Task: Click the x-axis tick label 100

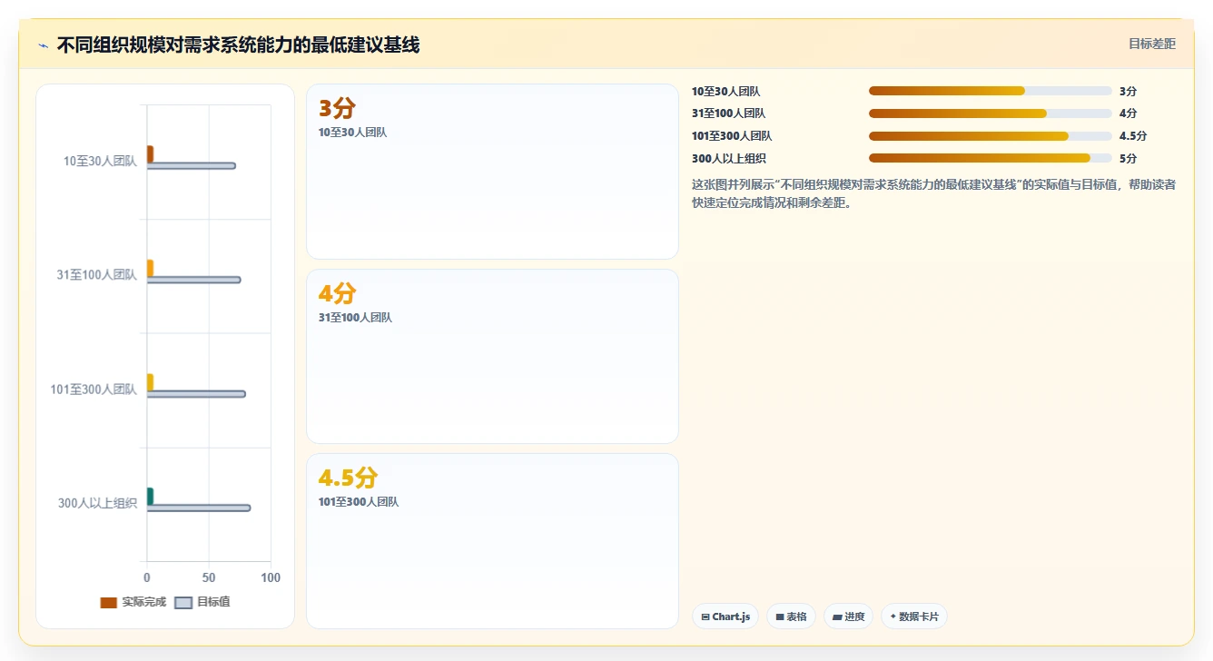Action: (x=271, y=577)
